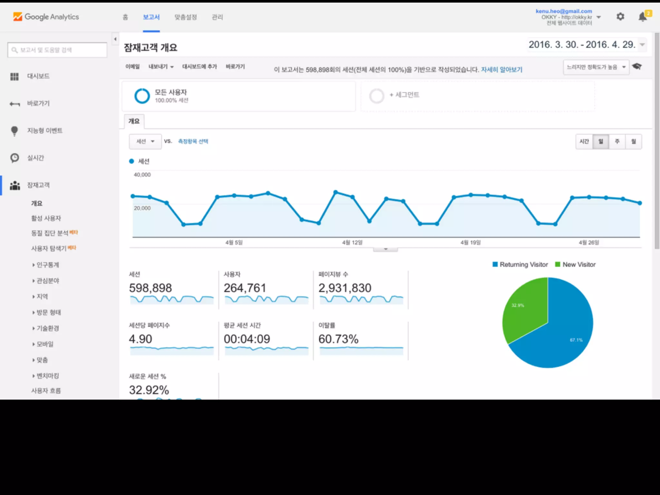Open 대시보드 dashboard grid icon
The height and width of the screenshot is (495, 660).
[15, 76]
